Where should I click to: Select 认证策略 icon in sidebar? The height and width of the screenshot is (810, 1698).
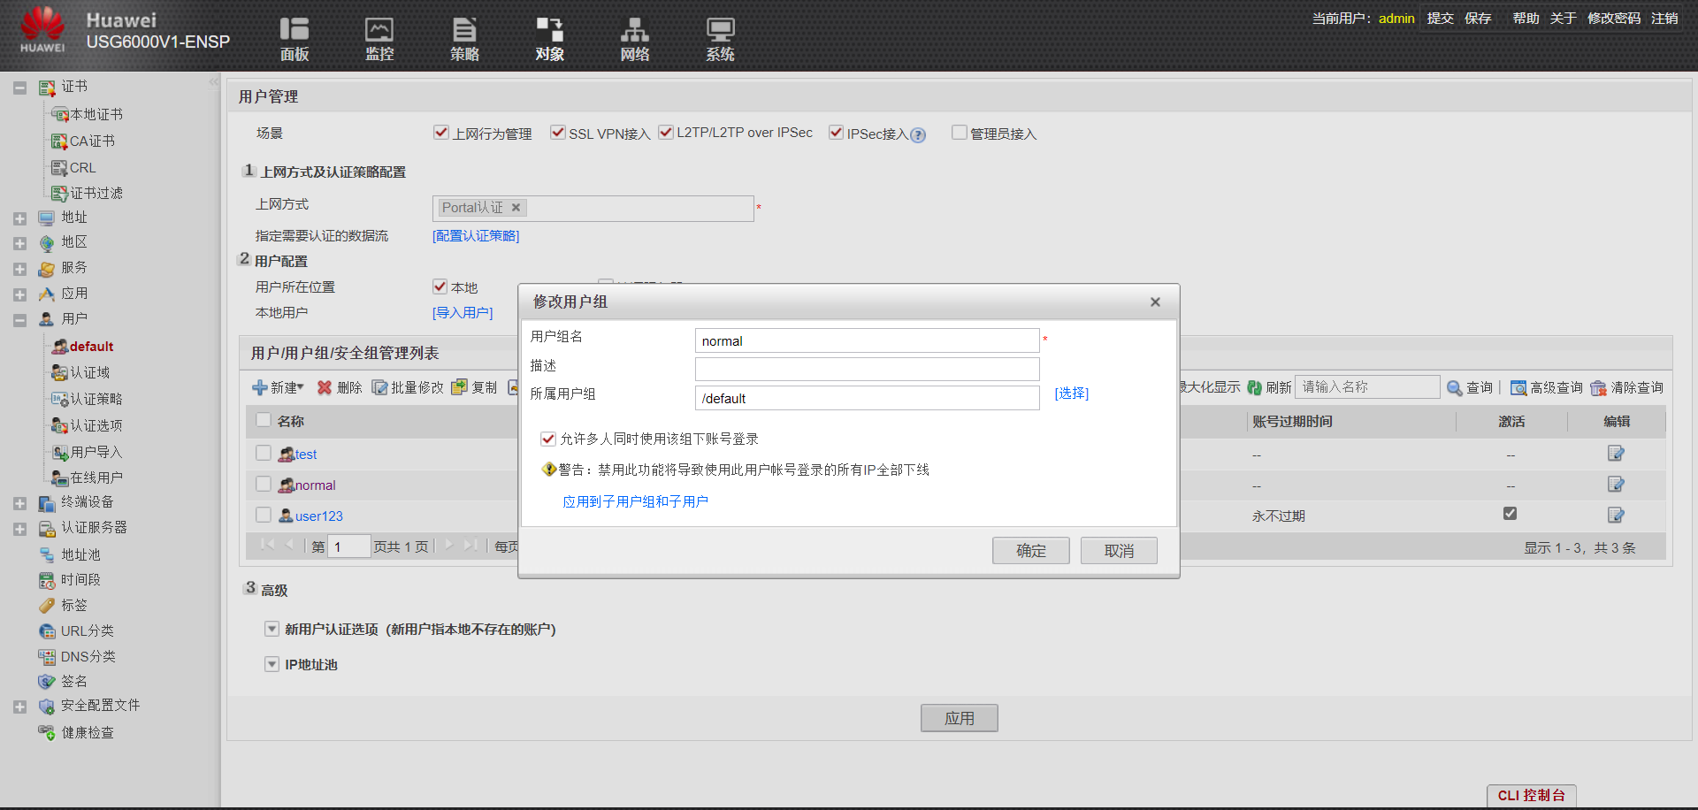pyautogui.click(x=59, y=400)
